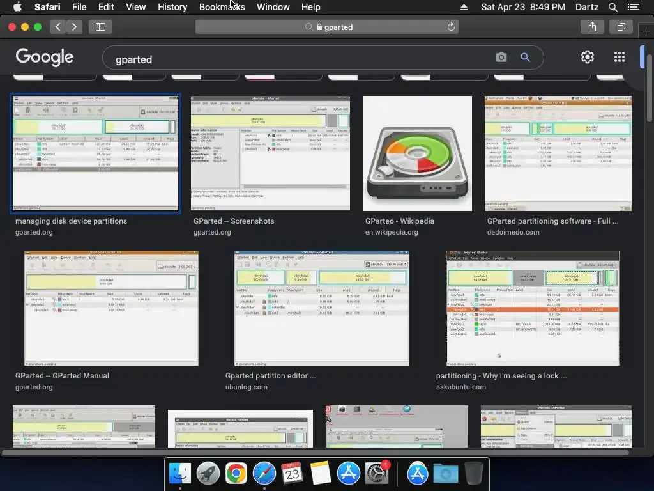
Task: Open 'GParted partitioning software - Full' link
Action: point(552,221)
